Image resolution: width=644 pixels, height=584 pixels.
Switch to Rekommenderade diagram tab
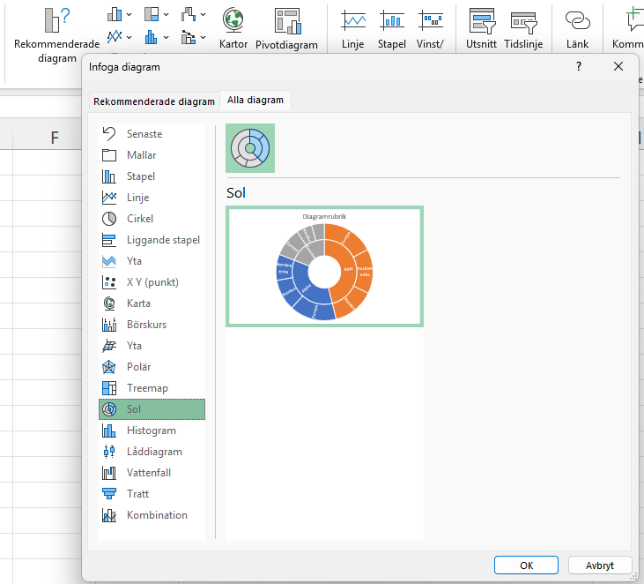point(154,101)
